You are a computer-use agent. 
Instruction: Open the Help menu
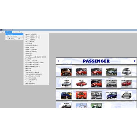(21, 32)
